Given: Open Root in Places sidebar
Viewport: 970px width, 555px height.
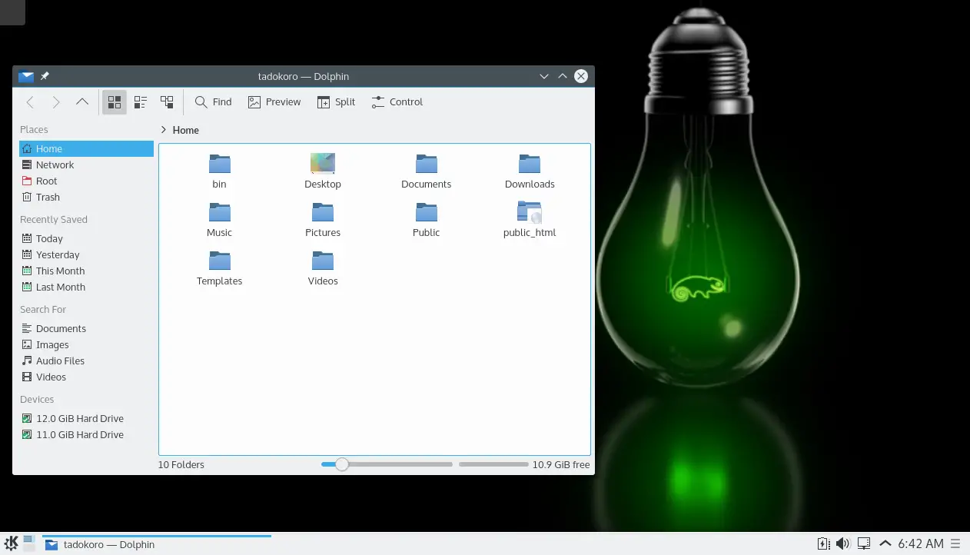Looking at the screenshot, I should (x=86, y=181).
